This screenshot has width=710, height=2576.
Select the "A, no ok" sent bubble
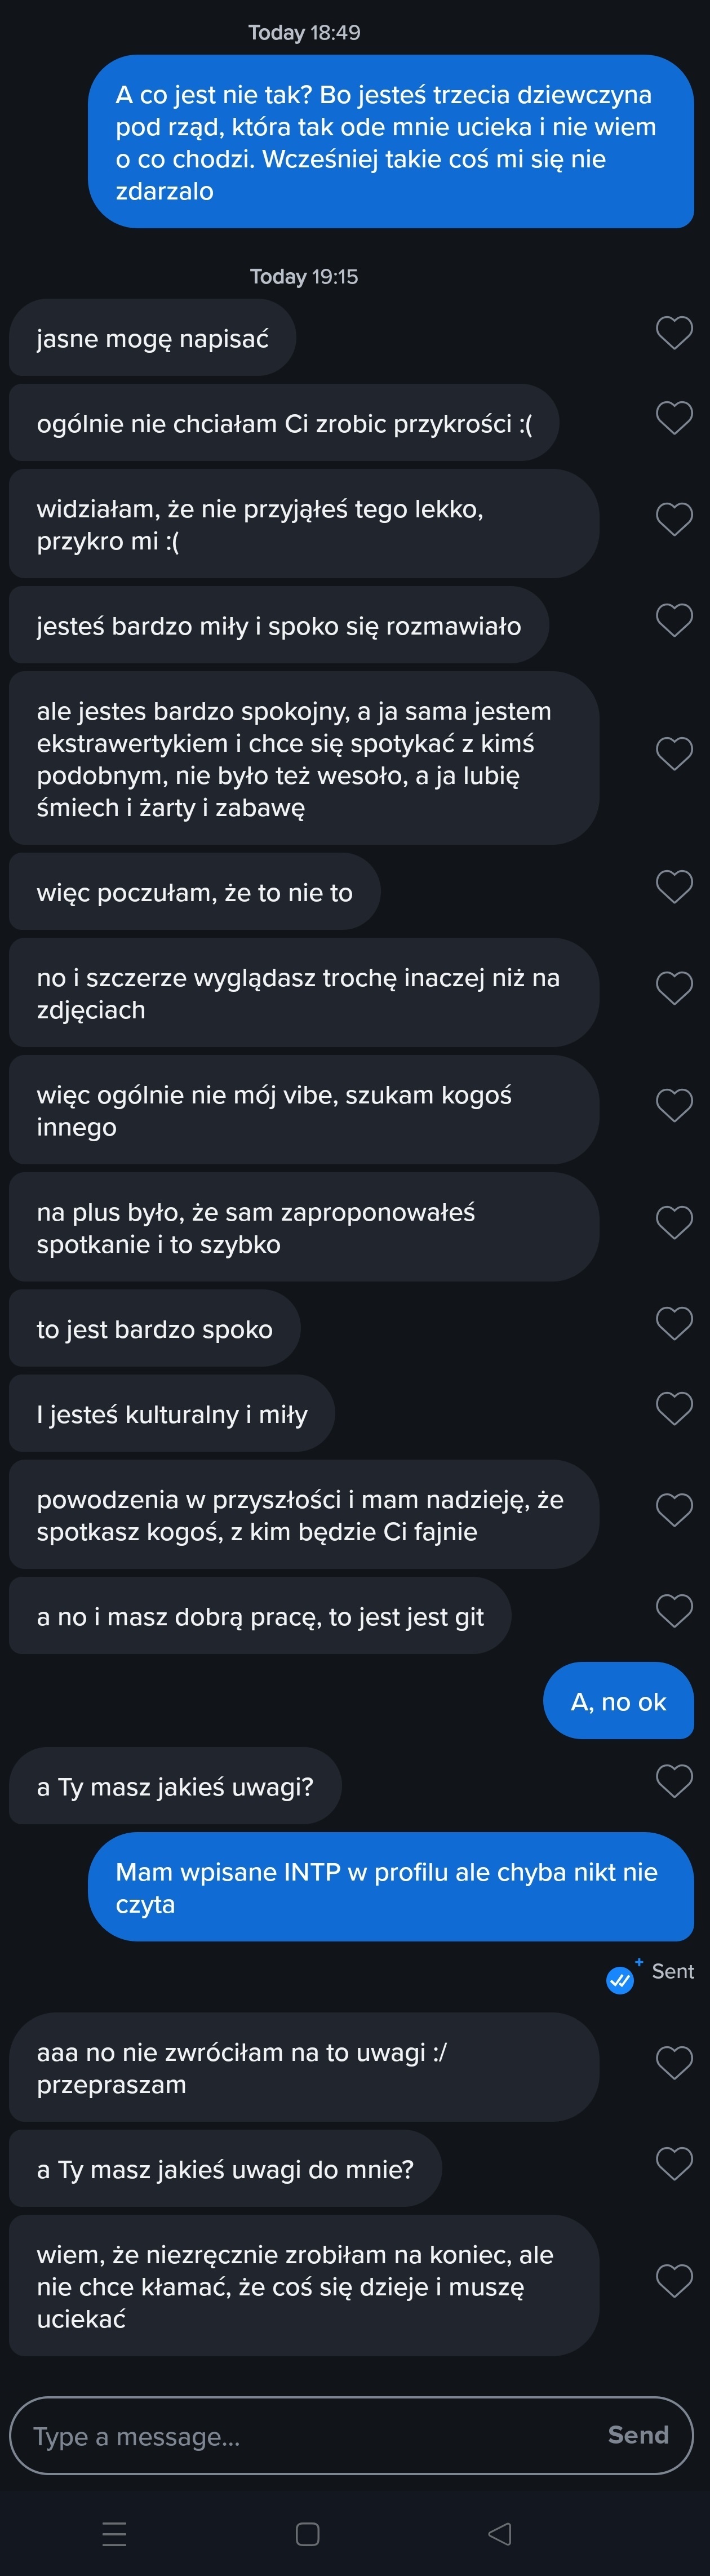click(618, 1701)
